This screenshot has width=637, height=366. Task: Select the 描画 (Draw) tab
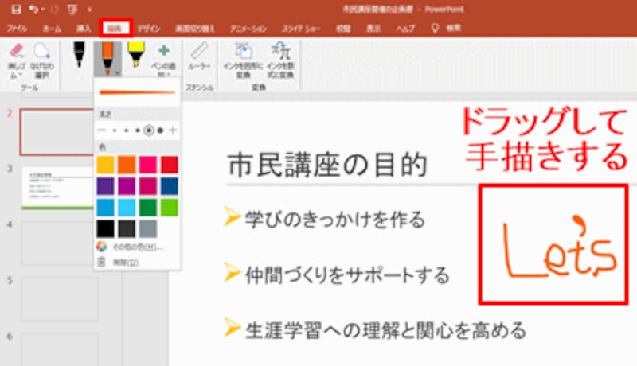[x=115, y=28]
